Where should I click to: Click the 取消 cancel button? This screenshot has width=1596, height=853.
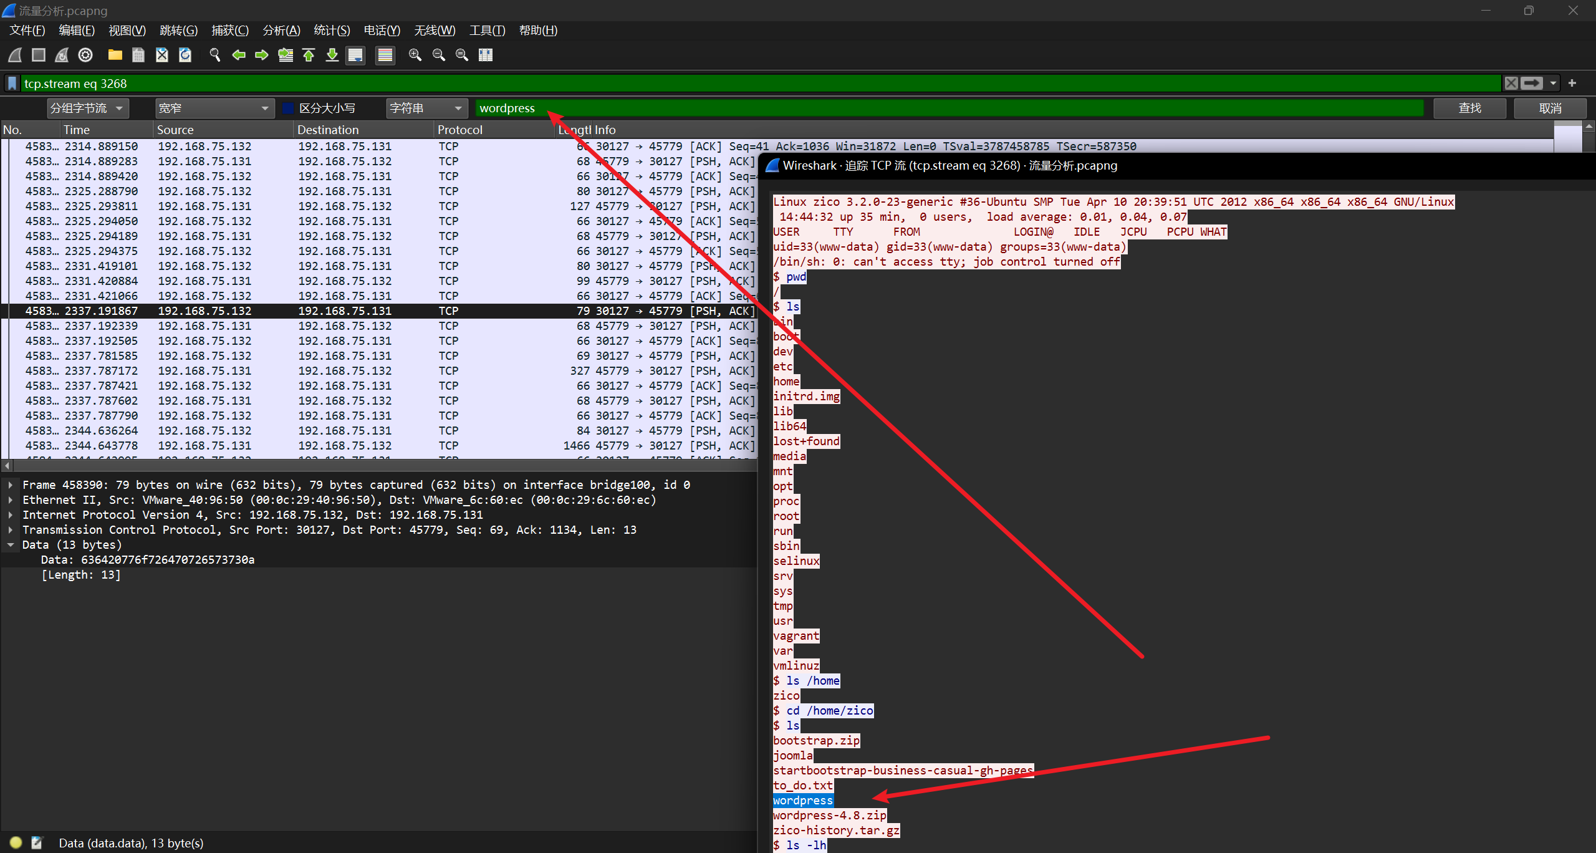tap(1550, 108)
